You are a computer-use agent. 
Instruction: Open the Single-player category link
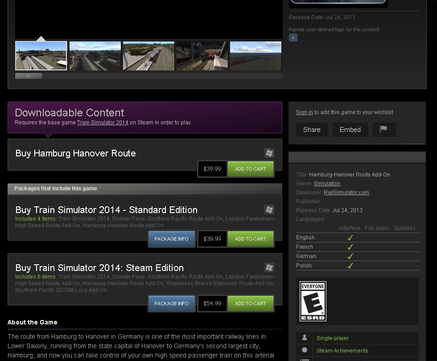click(333, 338)
